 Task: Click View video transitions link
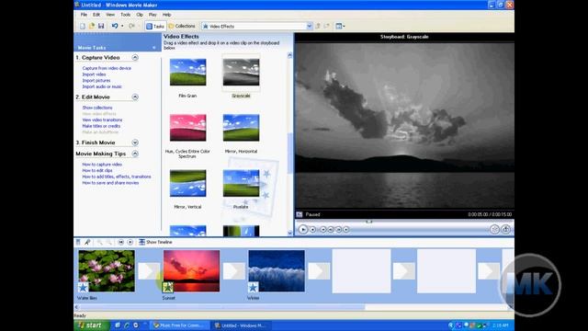pos(102,120)
